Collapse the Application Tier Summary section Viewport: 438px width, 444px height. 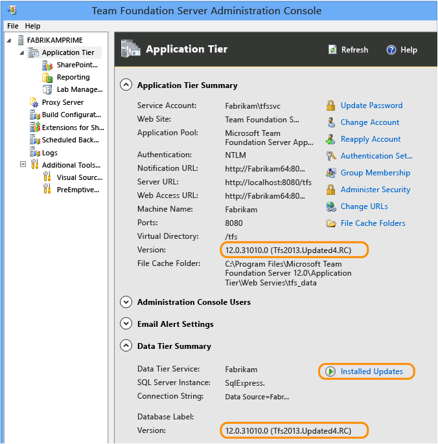pyautogui.click(x=126, y=85)
